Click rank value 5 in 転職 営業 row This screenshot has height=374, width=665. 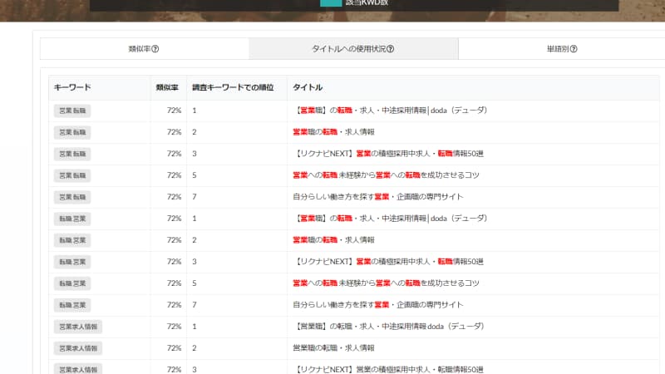pyautogui.click(x=195, y=283)
